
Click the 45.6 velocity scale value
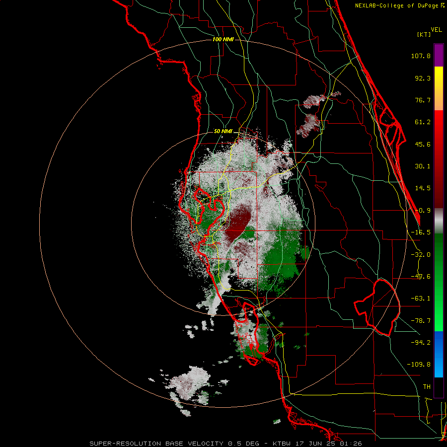[x=423, y=144]
